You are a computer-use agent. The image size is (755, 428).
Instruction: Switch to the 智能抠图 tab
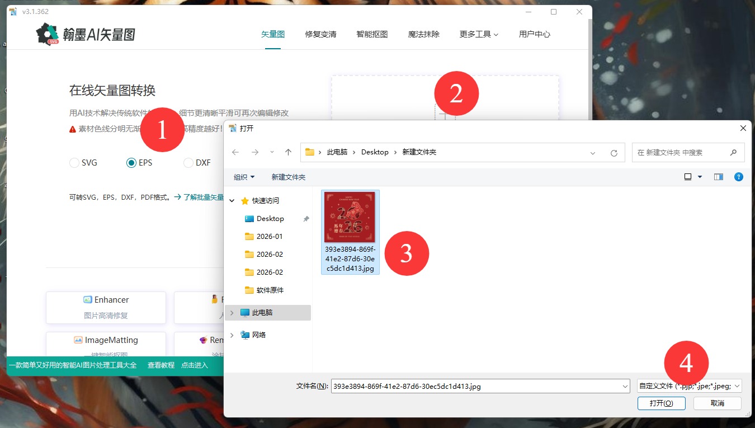coord(371,34)
